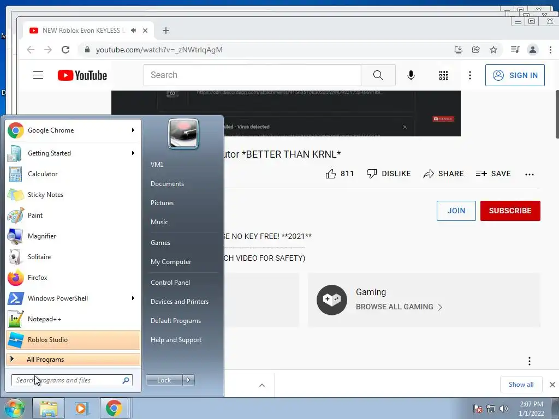Show All Programs list
This screenshot has width=559, height=419.
click(x=73, y=359)
